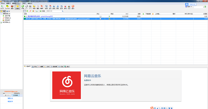Open the home page house icon
Screen dimensions: 208x109
[50, 7]
